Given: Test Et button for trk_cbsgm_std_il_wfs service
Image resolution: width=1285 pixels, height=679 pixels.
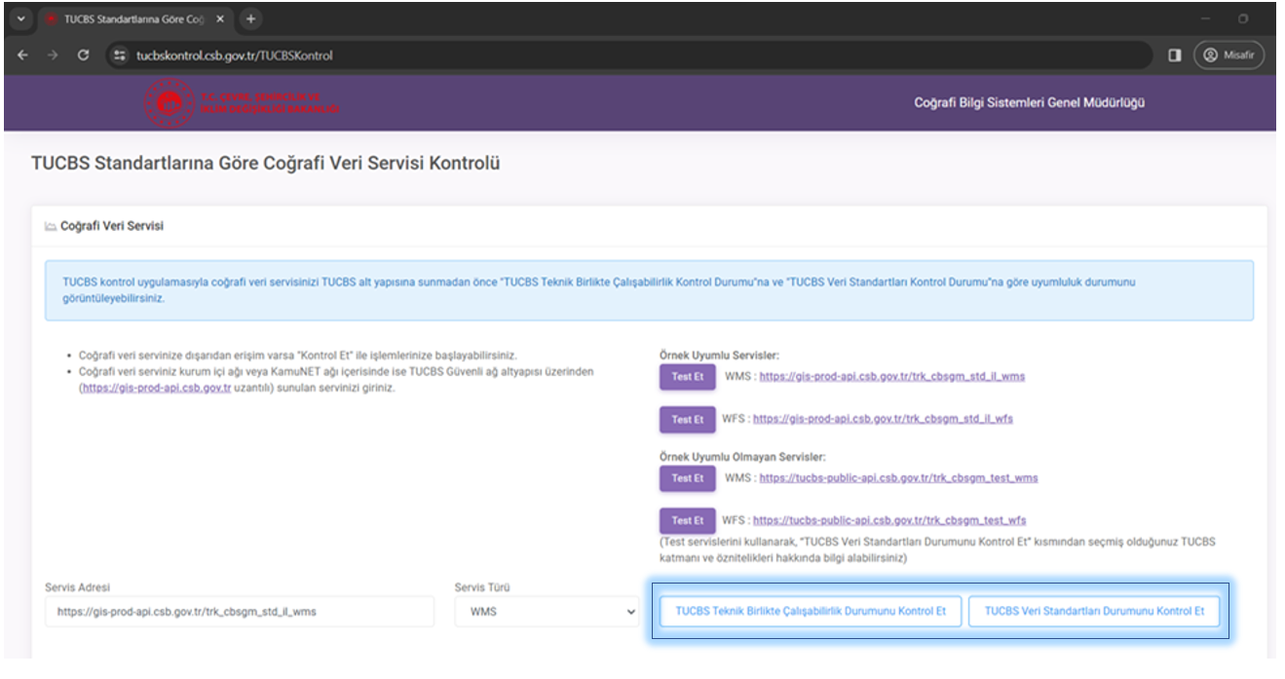Looking at the screenshot, I should click(x=687, y=419).
